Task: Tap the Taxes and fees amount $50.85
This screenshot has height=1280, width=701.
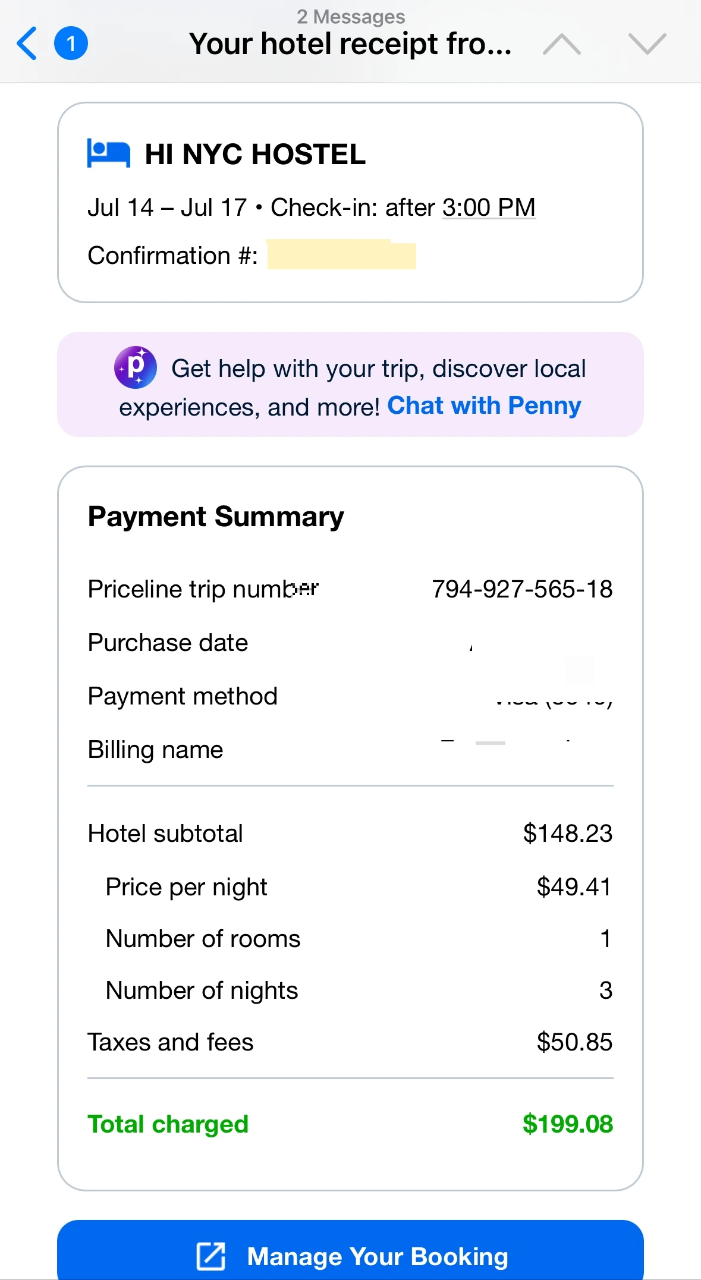Action: pyautogui.click(x=574, y=1042)
